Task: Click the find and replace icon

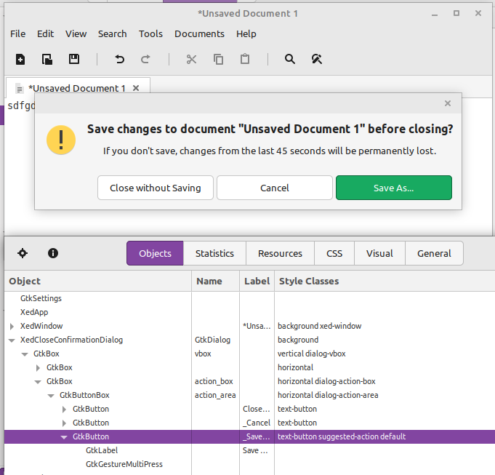Action: (x=316, y=60)
